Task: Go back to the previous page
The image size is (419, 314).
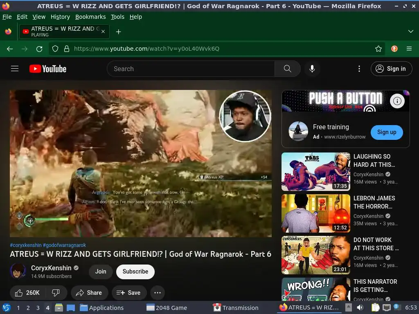Action: pos(10,49)
